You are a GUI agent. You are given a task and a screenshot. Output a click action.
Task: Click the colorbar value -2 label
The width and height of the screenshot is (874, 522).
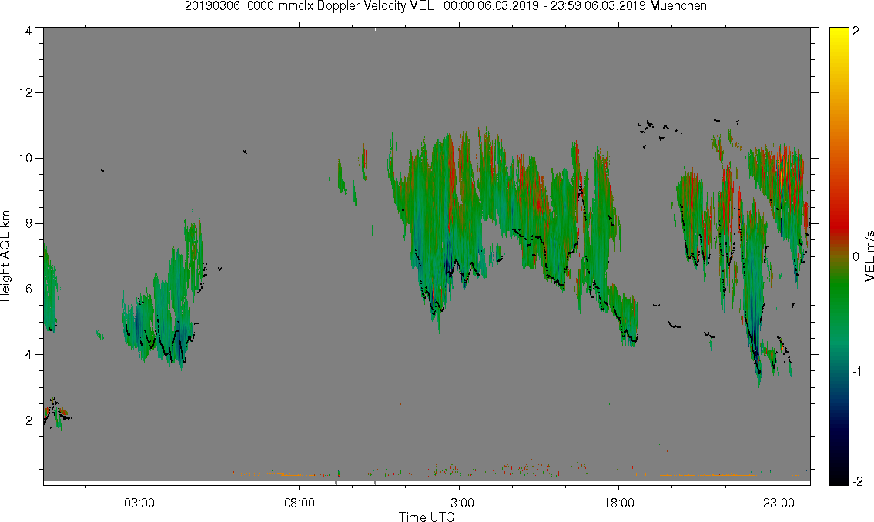point(857,481)
